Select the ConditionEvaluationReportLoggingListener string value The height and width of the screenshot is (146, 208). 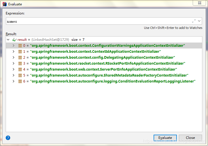(113, 81)
